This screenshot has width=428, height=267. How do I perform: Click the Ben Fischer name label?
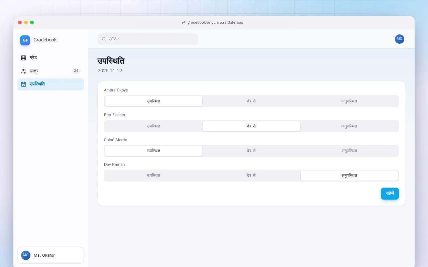(115, 115)
